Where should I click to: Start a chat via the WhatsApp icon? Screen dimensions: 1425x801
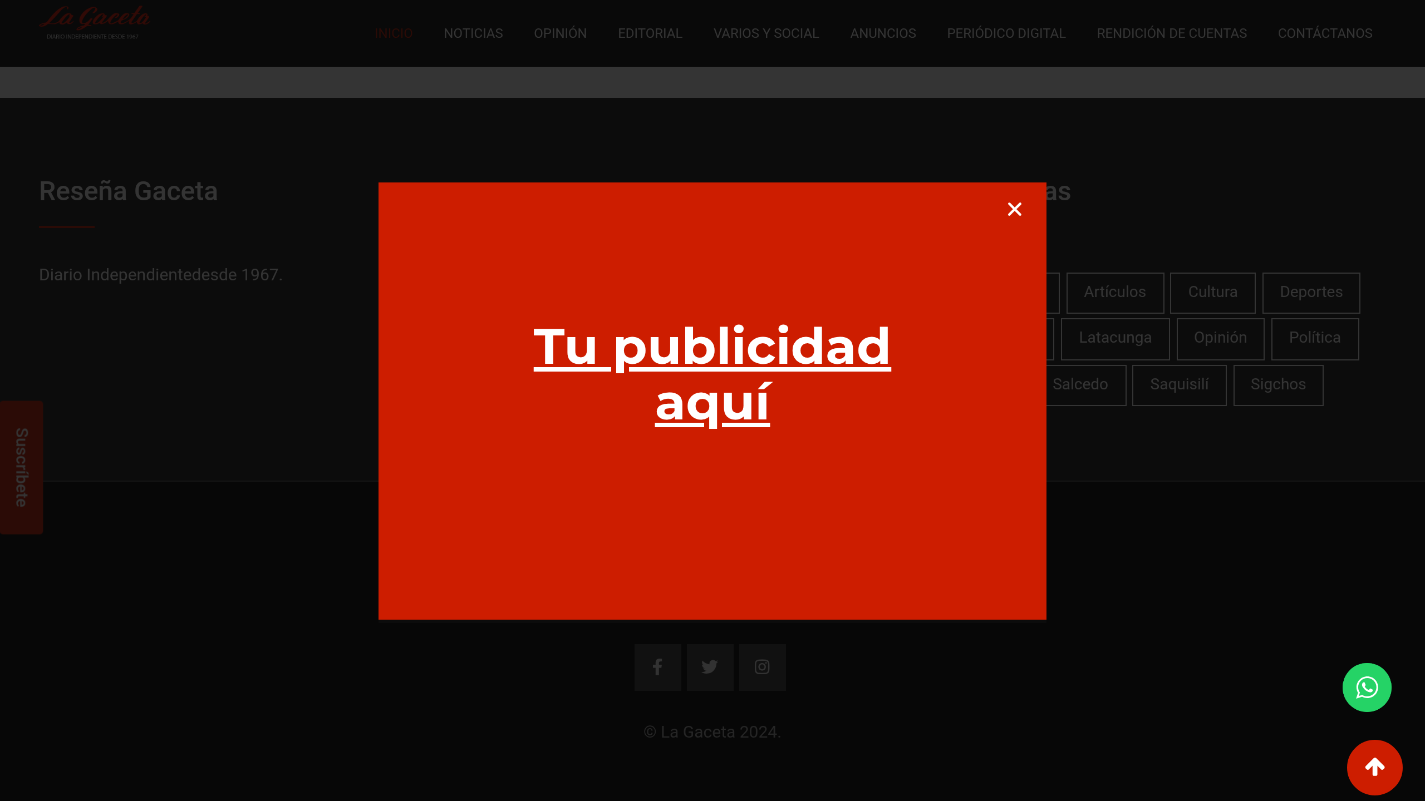point(1367,688)
